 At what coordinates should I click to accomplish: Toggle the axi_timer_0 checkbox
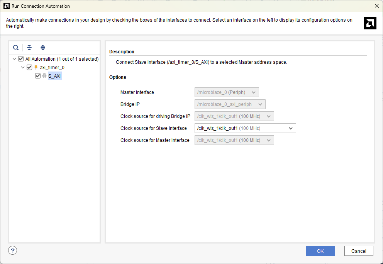[29, 67]
